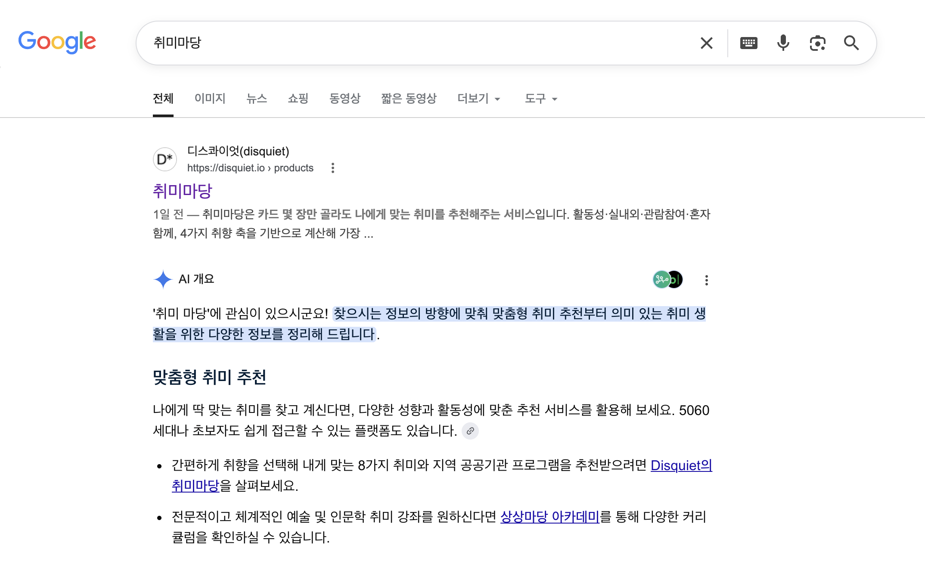Open the AI 개요 more options menu
Image resolution: width=925 pixels, height=564 pixels.
706,280
